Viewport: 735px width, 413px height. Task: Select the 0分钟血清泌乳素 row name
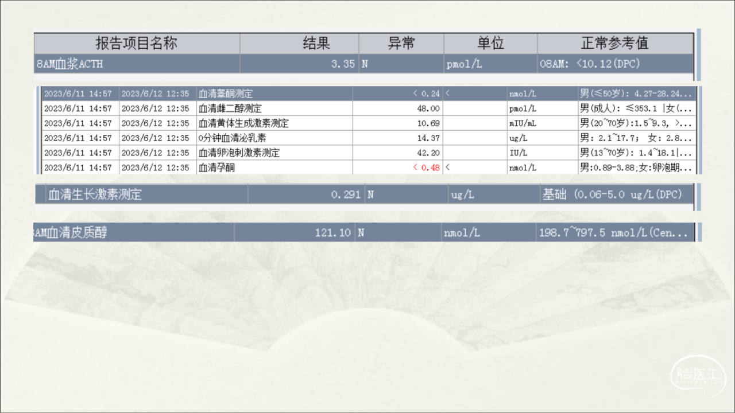click(232, 138)
